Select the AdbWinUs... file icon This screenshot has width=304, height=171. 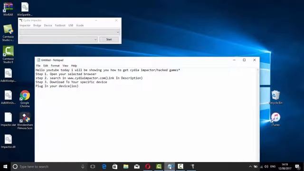tap(8, 97)
